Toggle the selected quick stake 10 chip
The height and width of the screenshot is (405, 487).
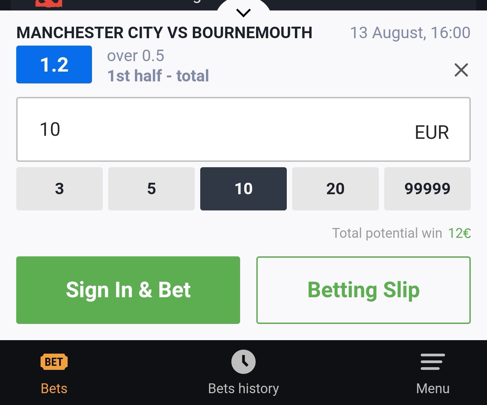tap(243, 189)
